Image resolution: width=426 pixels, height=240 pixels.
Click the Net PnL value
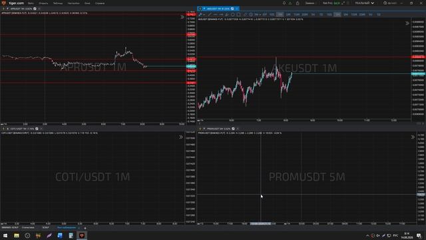tap(337, 3)
